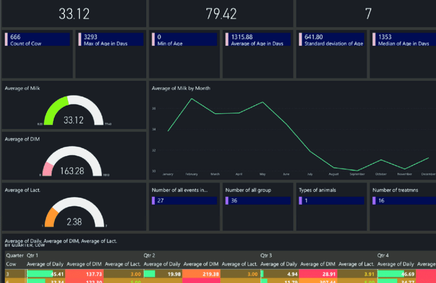Click the 33.12 value inside the milk gauge
Screen dimensions: 436x283
pos(73,120)
